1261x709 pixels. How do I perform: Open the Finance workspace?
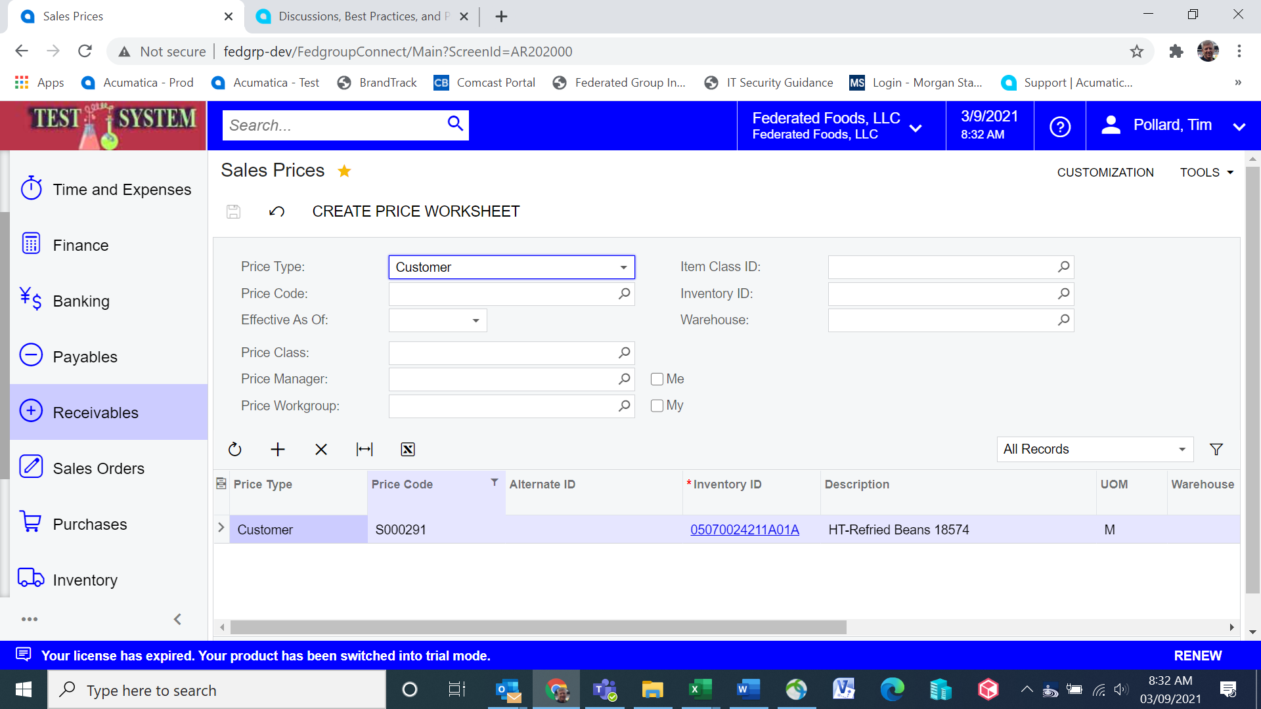pos(108,245)
